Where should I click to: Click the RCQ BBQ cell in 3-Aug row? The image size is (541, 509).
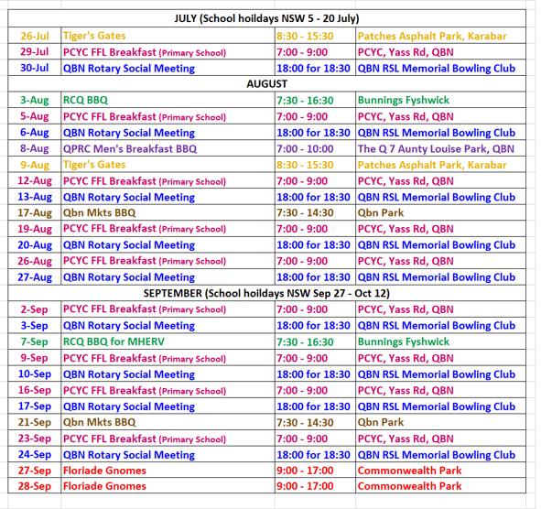point(168,100)
